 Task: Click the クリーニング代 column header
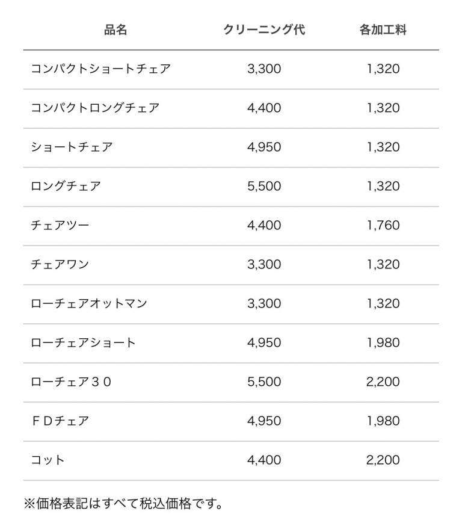[264, 30]
